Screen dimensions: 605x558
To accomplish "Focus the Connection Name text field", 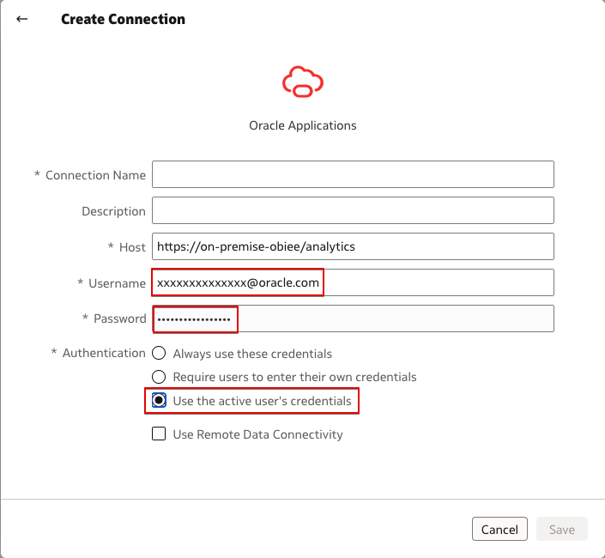I will (353, 175).
